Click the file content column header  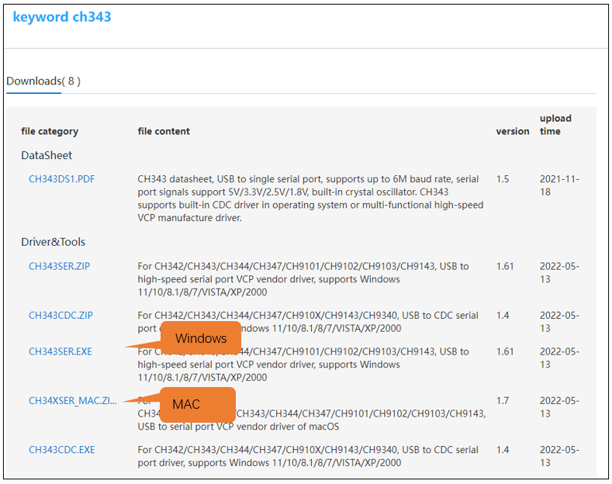click(x=164, y=132)
